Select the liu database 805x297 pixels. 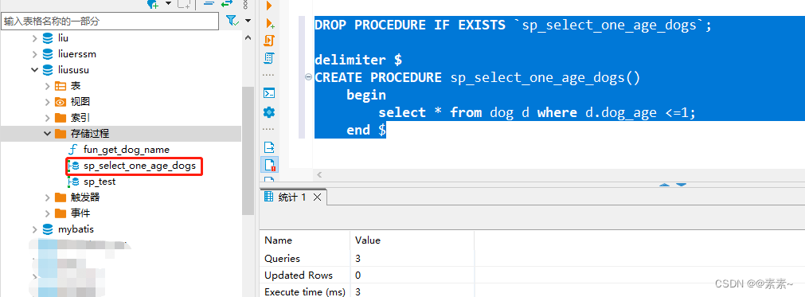click(x=63, y=38)
